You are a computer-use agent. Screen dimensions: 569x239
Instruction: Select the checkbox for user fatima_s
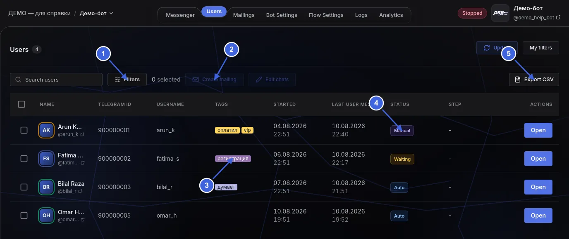(24, 159)
